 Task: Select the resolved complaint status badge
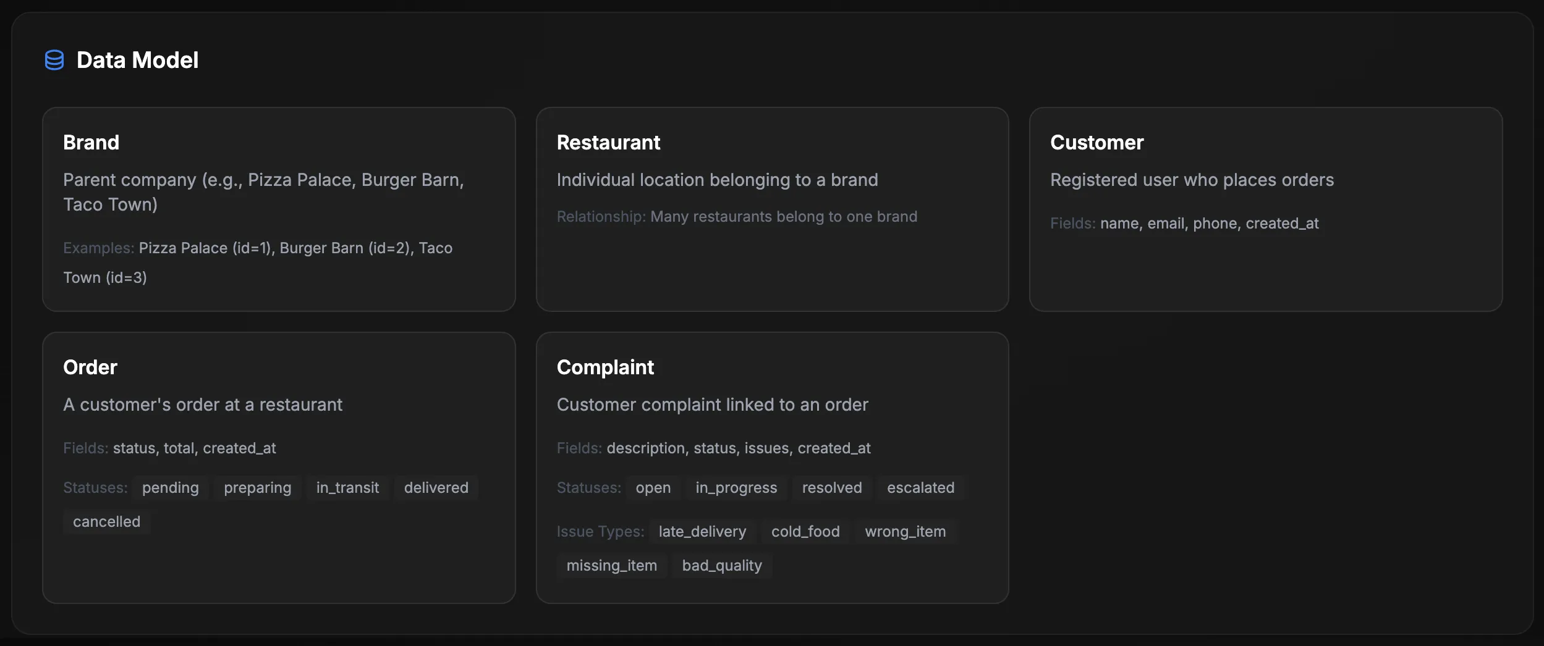[x=831, y=487]
